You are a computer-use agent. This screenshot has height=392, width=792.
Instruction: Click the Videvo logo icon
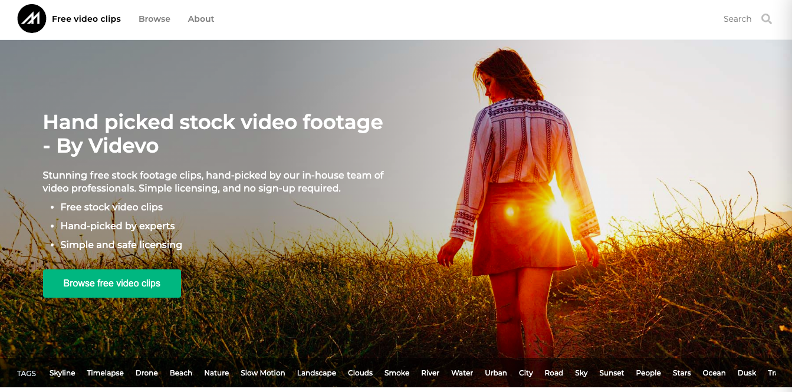click(31, 18)
